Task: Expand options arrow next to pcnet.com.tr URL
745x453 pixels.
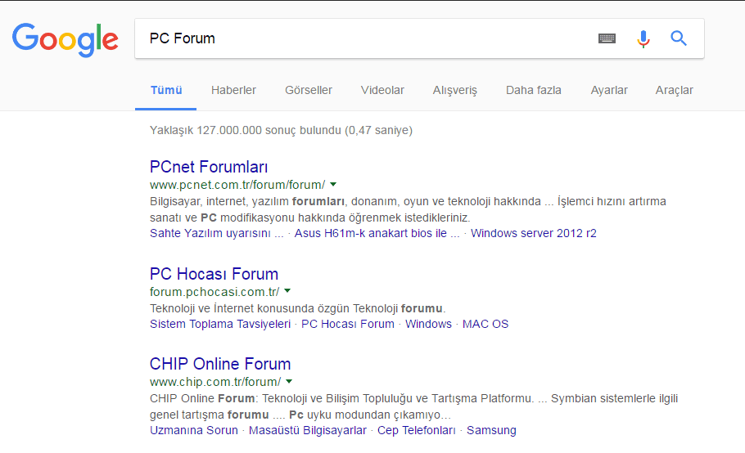Action: [333, 185]
